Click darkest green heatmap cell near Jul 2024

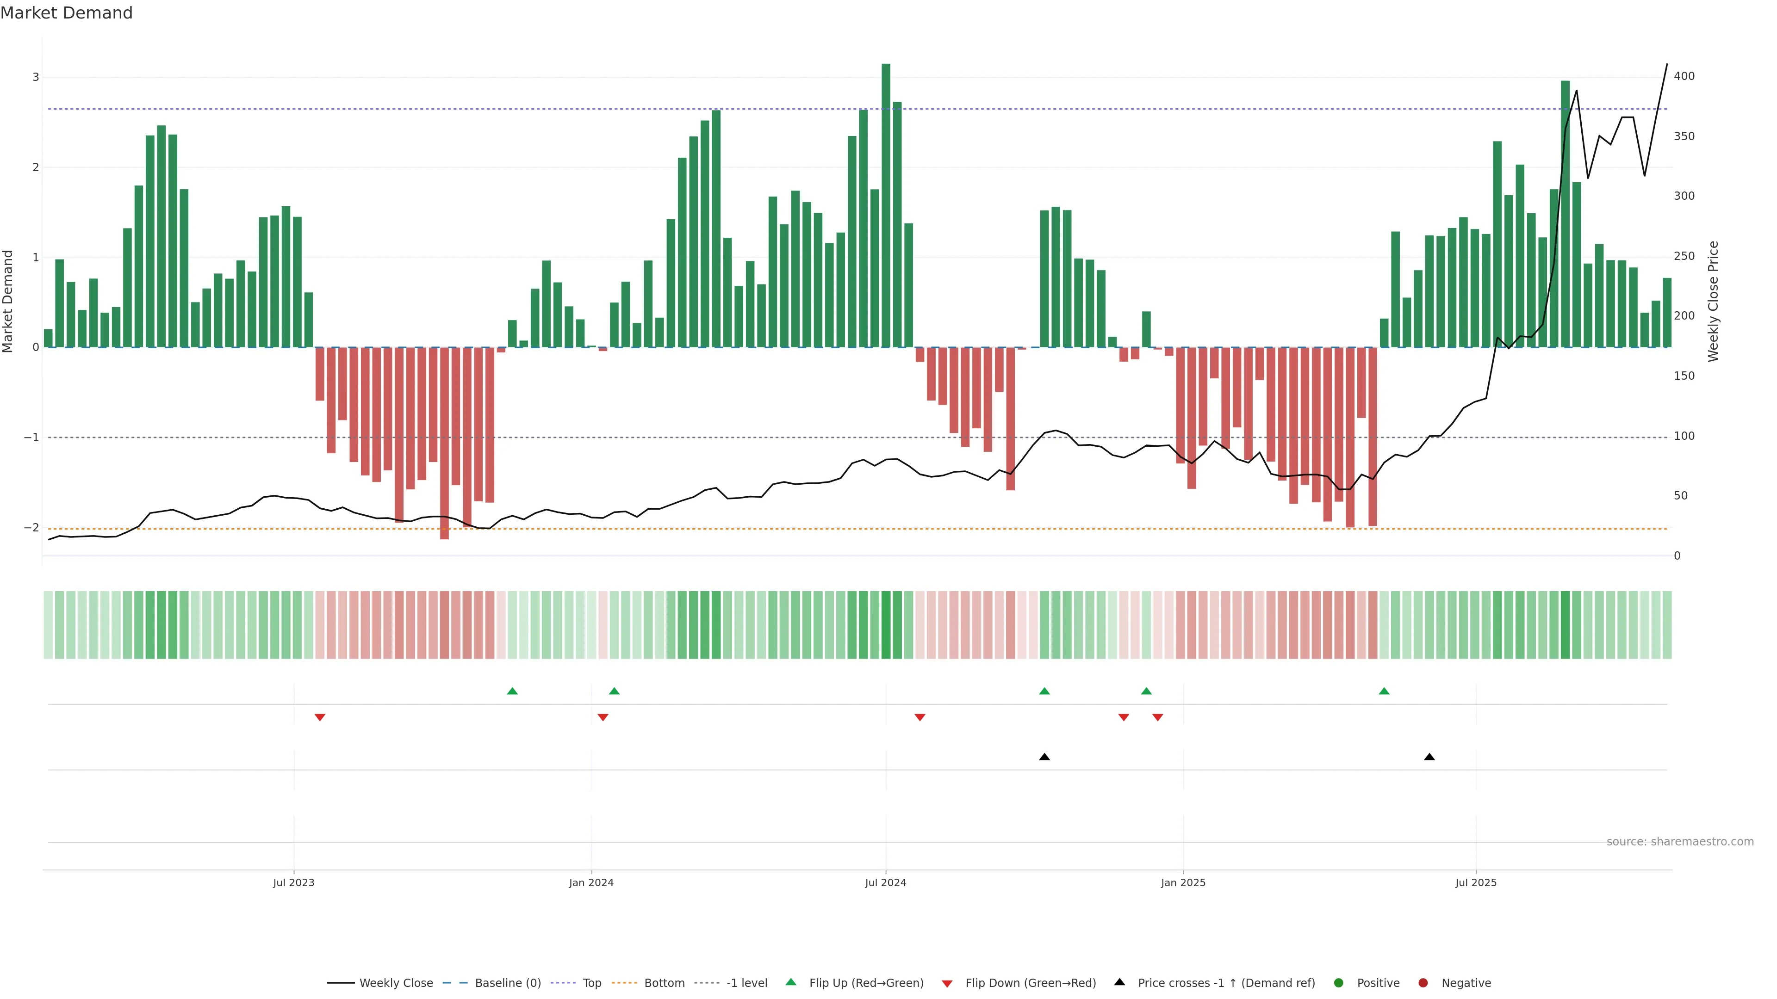pos(886,625)
